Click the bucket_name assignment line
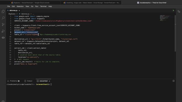 click(28, 28)
